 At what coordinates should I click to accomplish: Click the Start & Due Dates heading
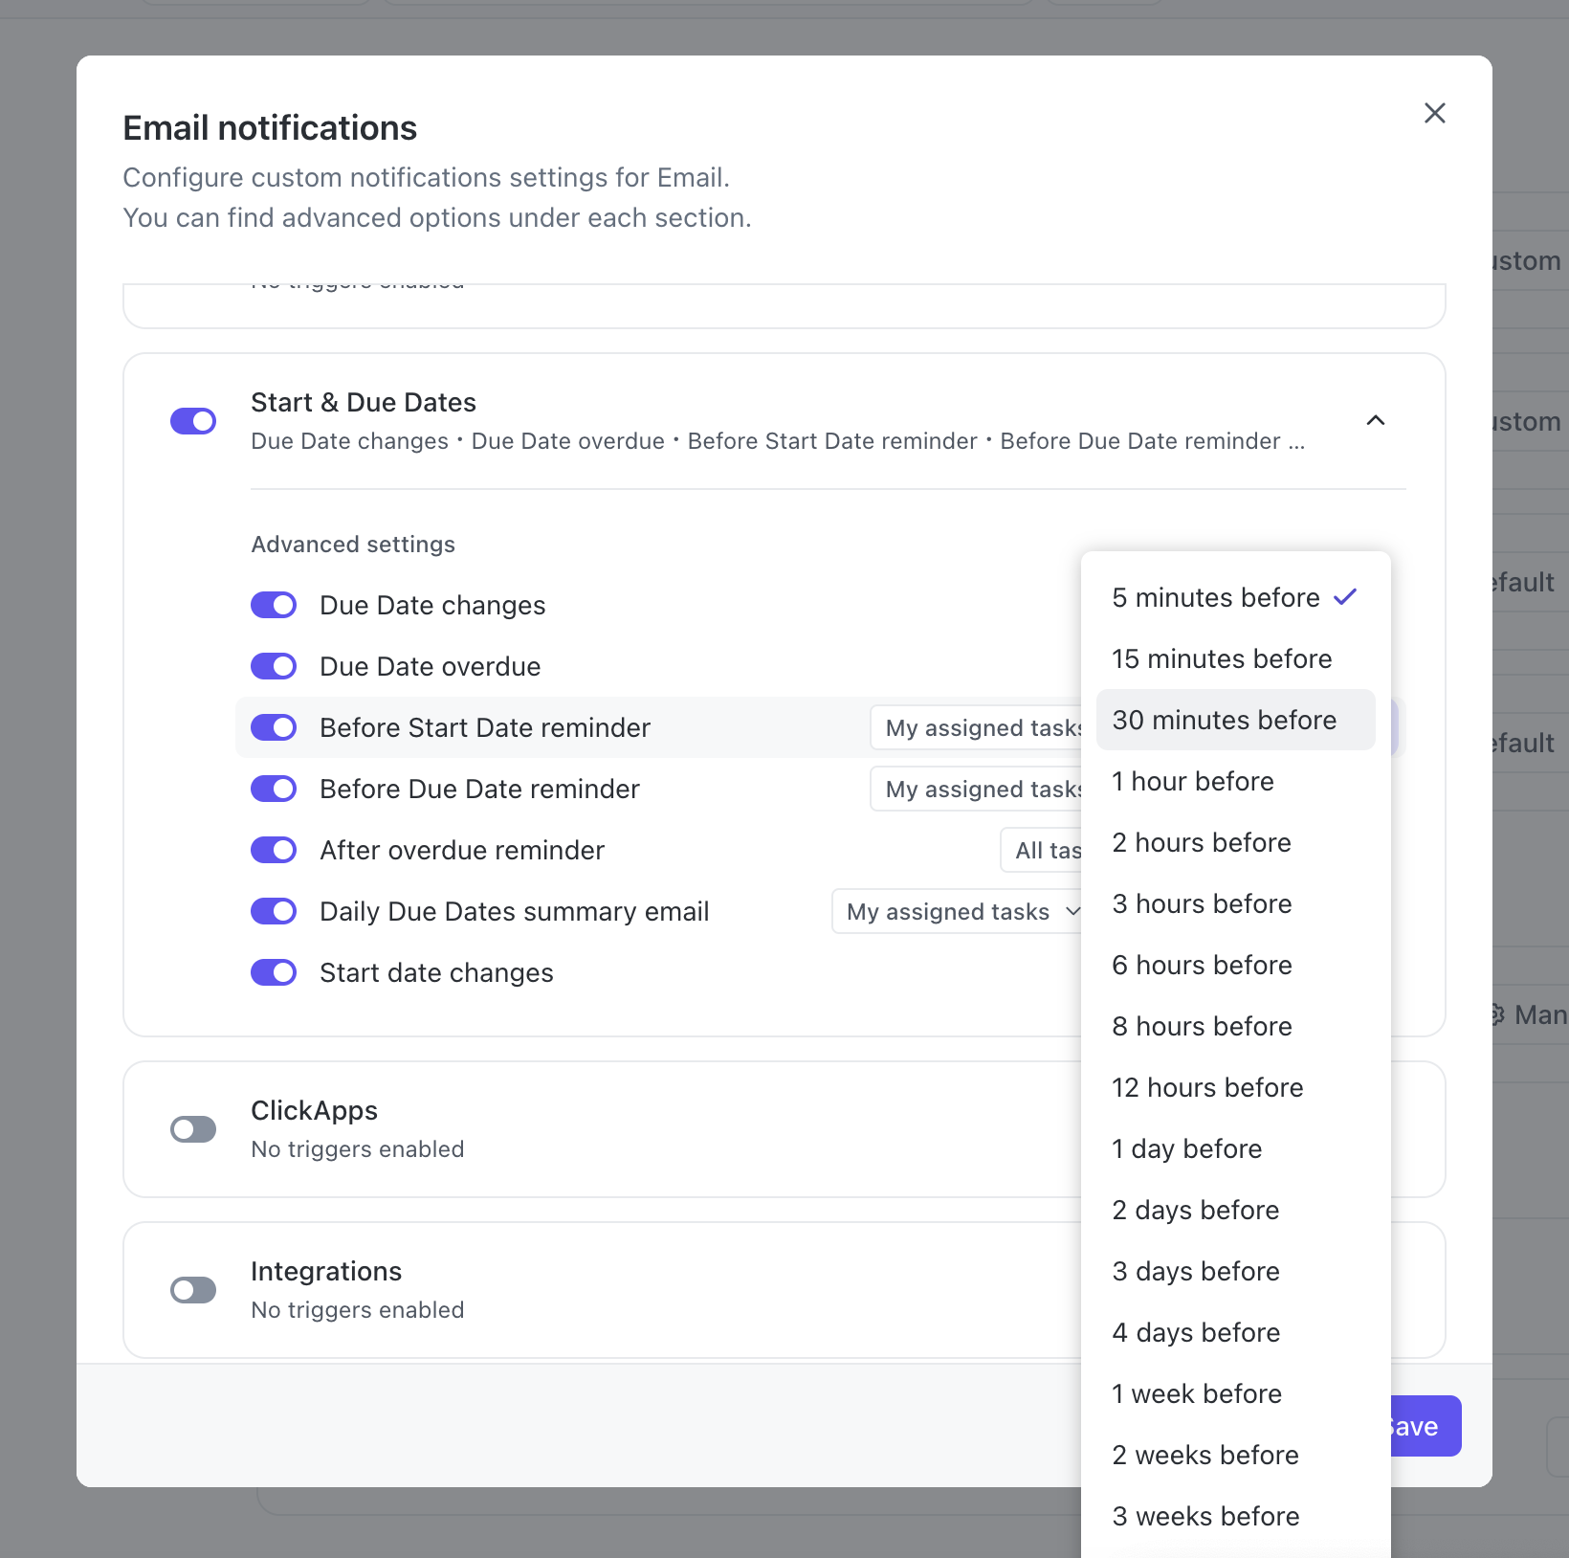click(364, 402)
